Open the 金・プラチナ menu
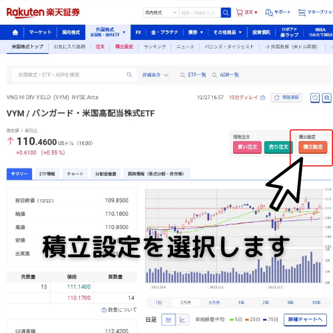 [x=165, y=33]
